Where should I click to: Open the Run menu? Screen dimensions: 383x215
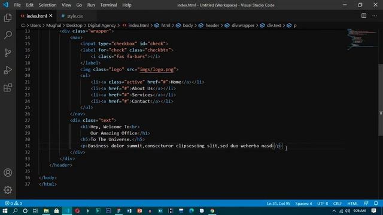coord(91,5)
